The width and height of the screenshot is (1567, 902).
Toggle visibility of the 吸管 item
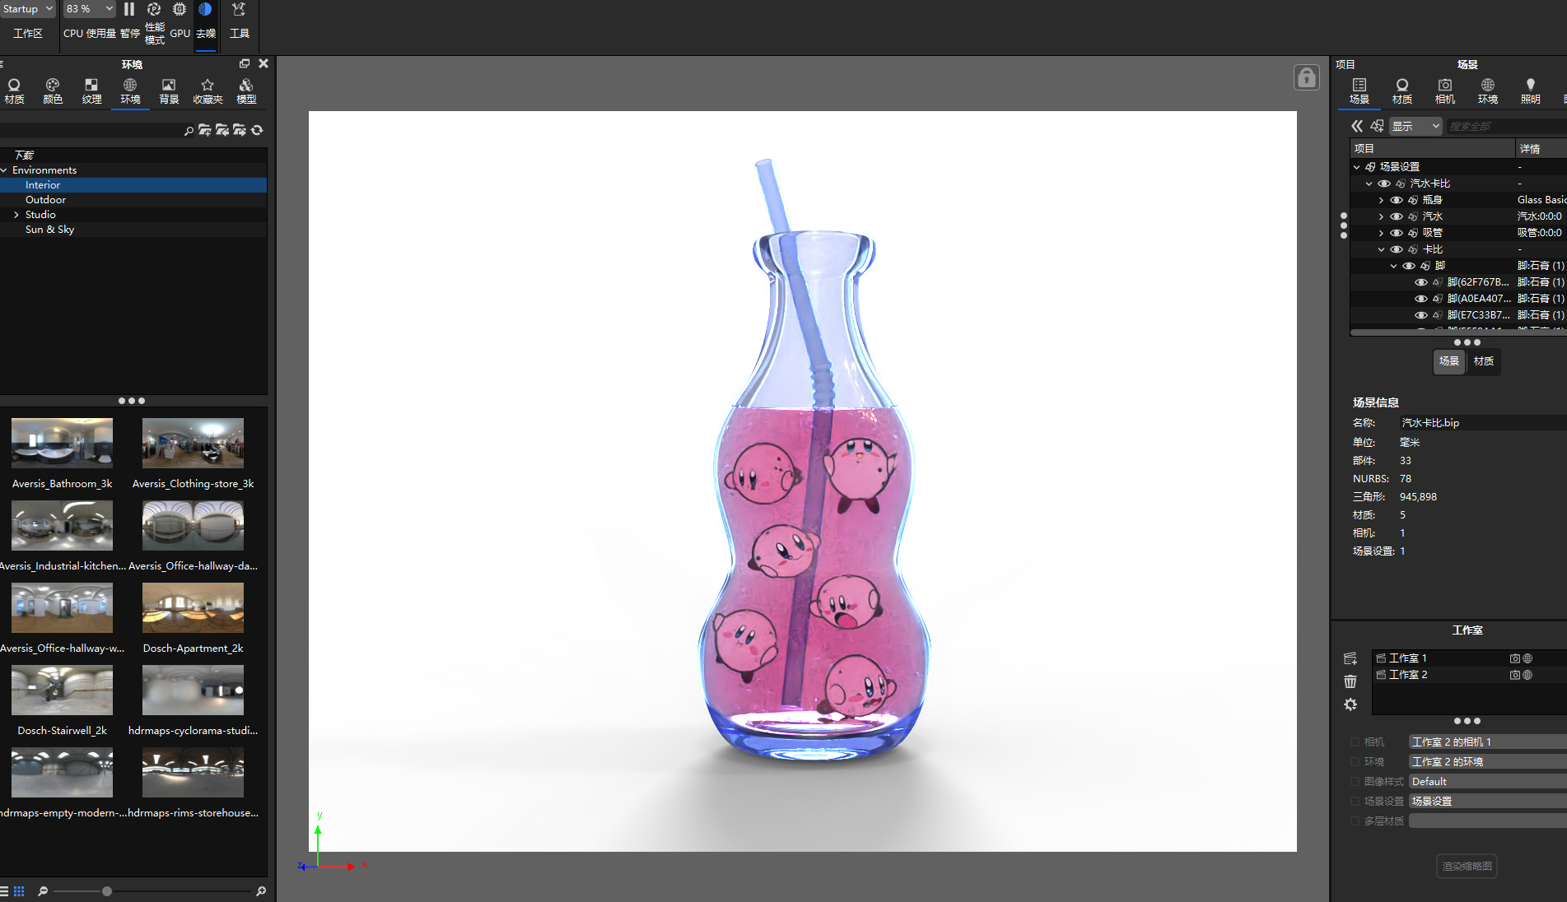click(x=1397, y=233)
